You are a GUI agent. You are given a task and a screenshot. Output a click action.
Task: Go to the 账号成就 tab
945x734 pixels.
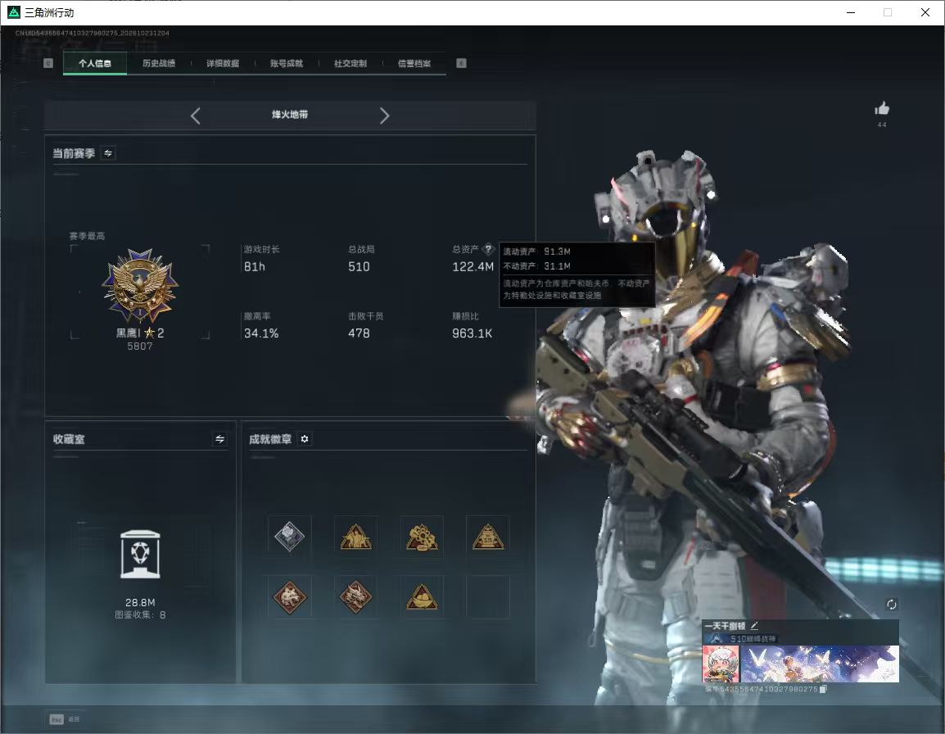click(x=287, y=63)
